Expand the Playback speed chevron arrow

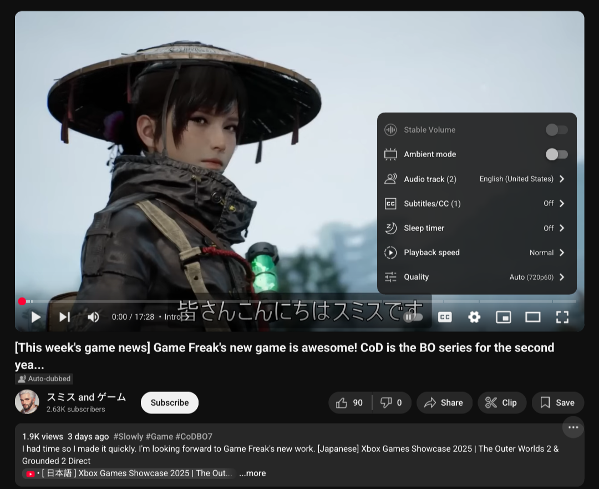pyautogui.click(x=562, y=253)
